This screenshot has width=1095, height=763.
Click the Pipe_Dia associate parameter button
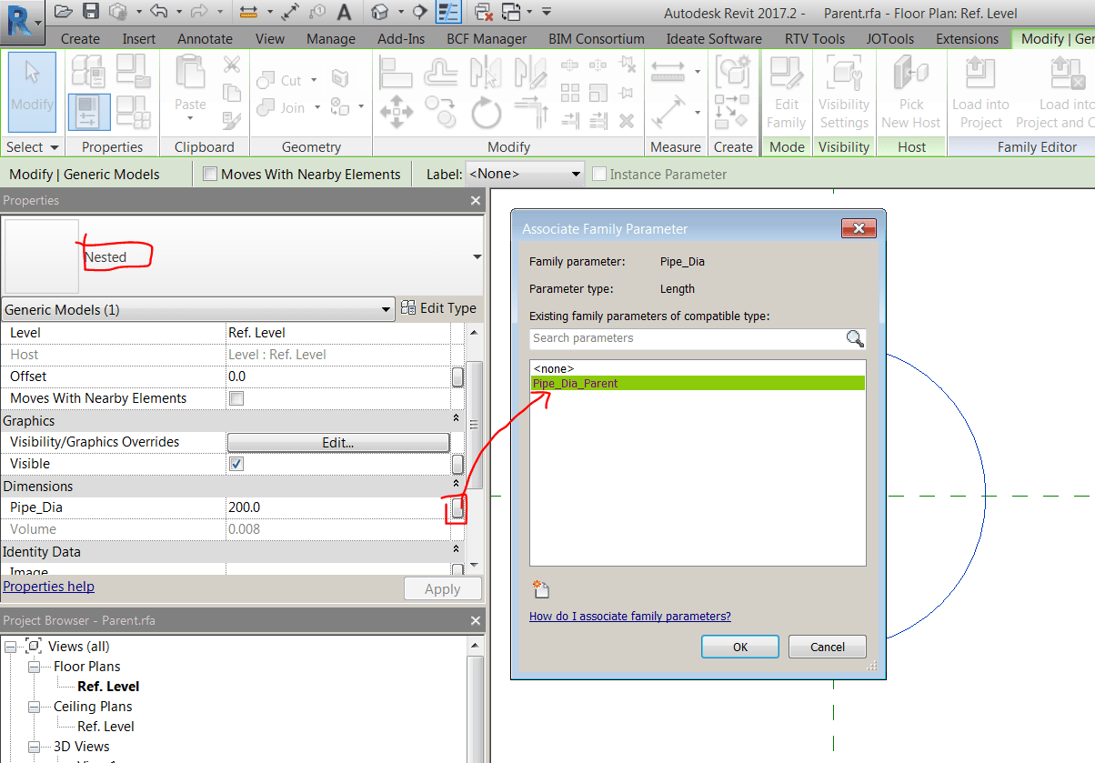(x=457, y=507)
